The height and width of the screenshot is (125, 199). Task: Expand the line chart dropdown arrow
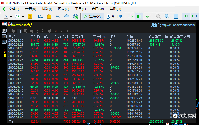coord(11,16)
